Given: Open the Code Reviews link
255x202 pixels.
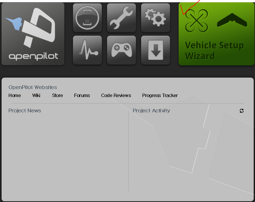Looking at the screenshot, I should 116,95.
